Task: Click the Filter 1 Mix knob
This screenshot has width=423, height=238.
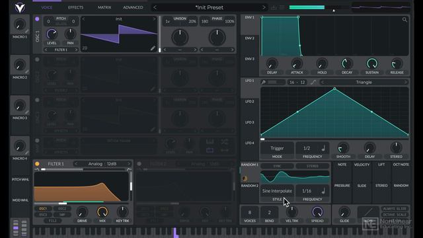Action: click(102, 212)
